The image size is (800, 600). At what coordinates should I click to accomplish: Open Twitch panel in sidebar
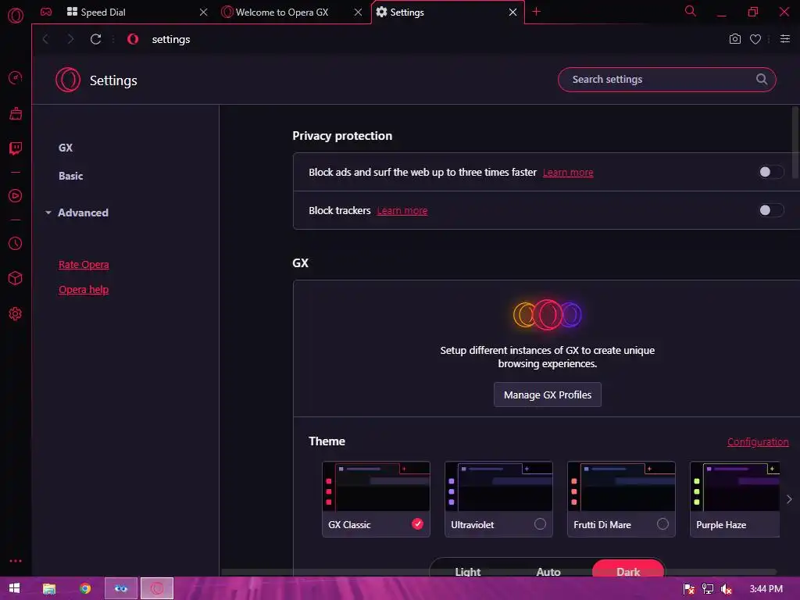pos(16,148)
